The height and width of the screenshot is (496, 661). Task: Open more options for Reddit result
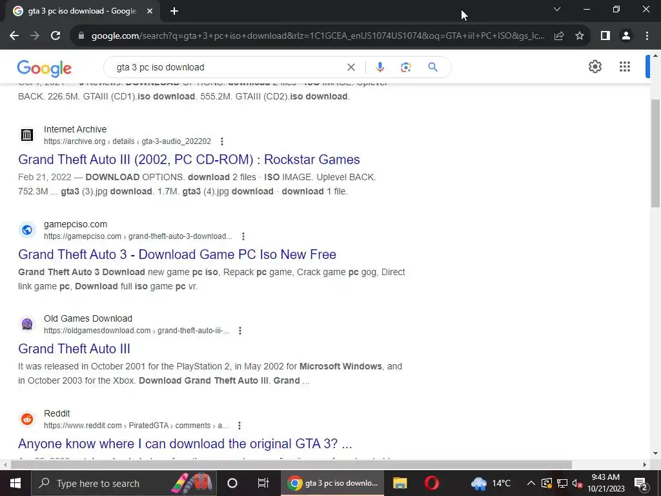point(239,426)
